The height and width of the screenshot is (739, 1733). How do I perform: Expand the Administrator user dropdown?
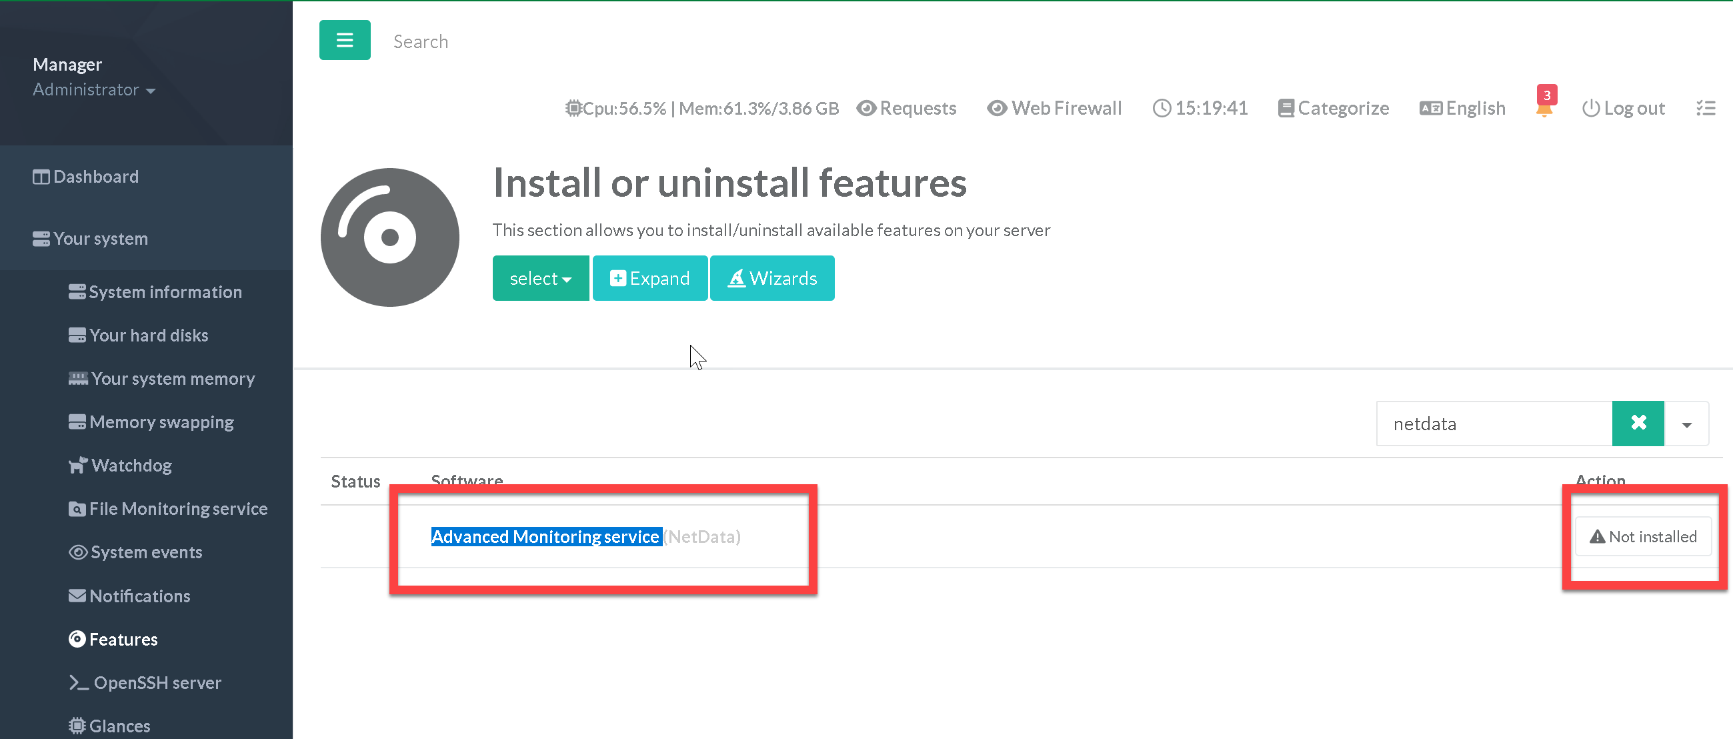94,89
